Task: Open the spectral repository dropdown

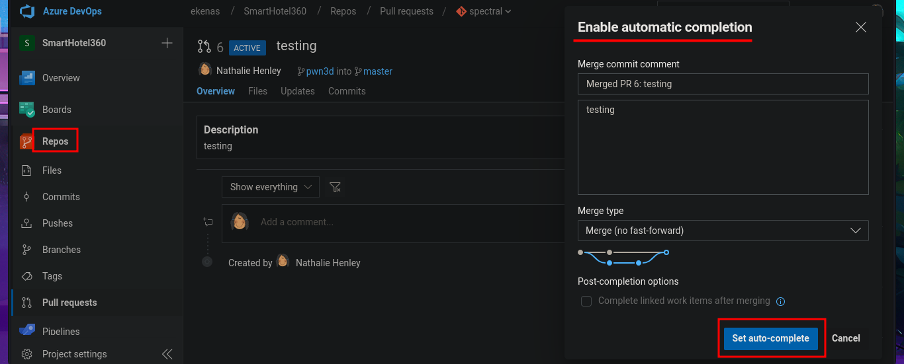Action: [484, 11]
